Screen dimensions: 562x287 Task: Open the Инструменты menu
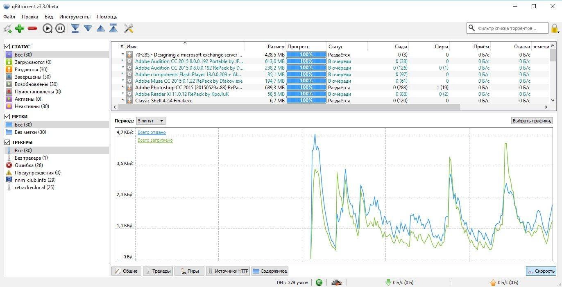pos(75,17)
